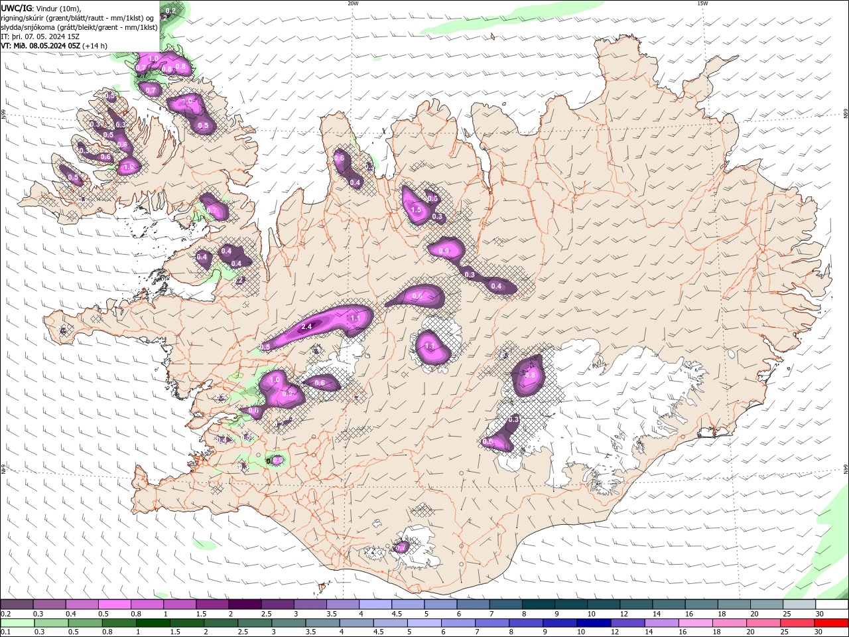Click the light pink swatch between 16 and 18, lower legend
Screen dimensions: 849x637
coord(694,623)
